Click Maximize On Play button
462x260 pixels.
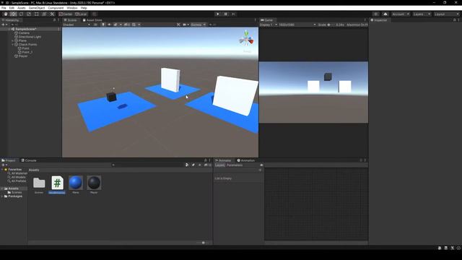[357, 25]
